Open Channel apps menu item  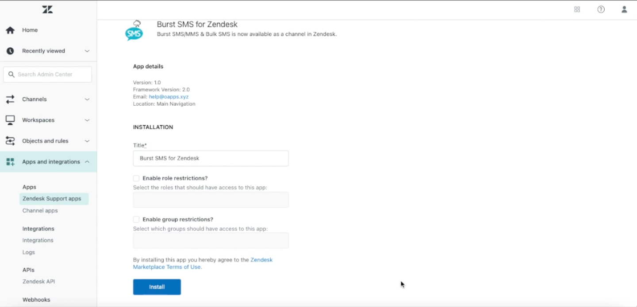(x=40, y=211)
